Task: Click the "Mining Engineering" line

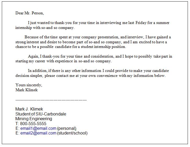Action: click(33, 119)
